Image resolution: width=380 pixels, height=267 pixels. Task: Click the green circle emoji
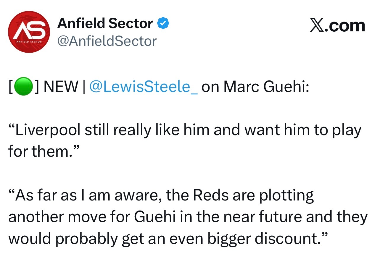[x=23, y=87]
